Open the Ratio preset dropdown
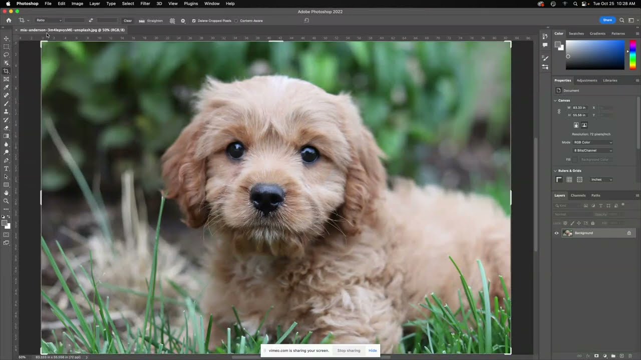This screenshot has height=360, width=641. [49, 20]
